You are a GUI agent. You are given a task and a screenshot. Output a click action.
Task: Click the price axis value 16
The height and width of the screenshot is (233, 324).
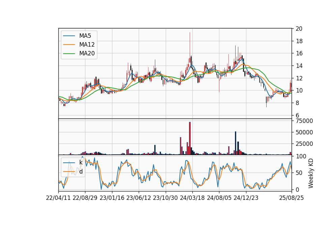[299, 53]
